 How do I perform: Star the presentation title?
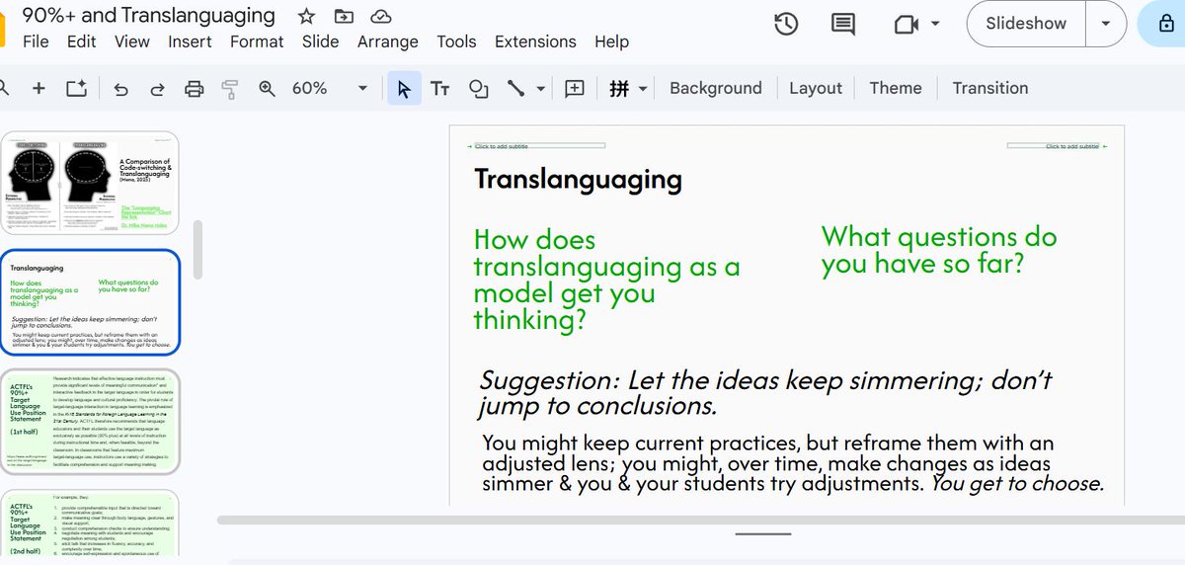pos(307,16)
